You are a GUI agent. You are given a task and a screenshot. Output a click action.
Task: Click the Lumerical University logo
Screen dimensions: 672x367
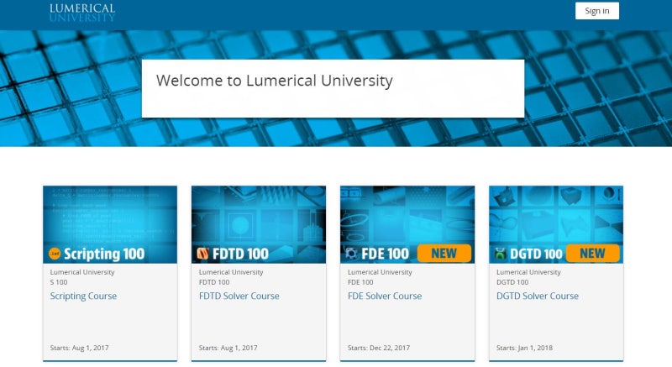tap(82, 13)
